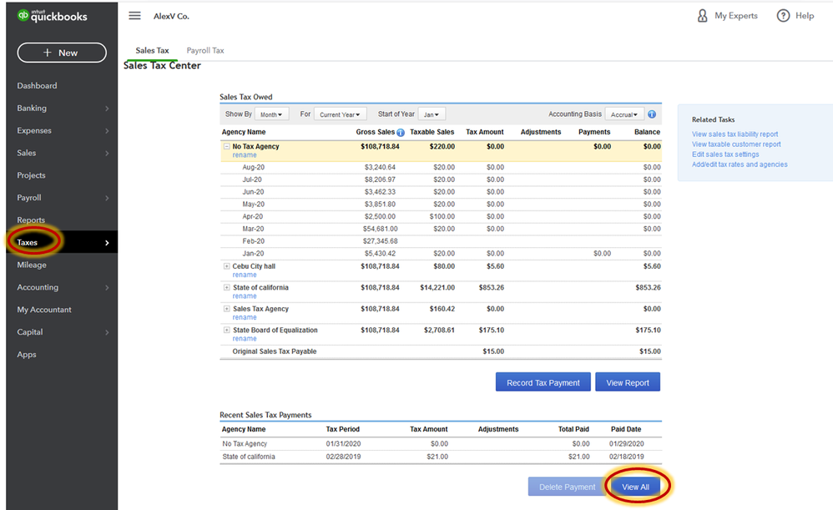Open Dashboard in sidebar
Viewport: 833px width, 510px height.
(37, 85)
